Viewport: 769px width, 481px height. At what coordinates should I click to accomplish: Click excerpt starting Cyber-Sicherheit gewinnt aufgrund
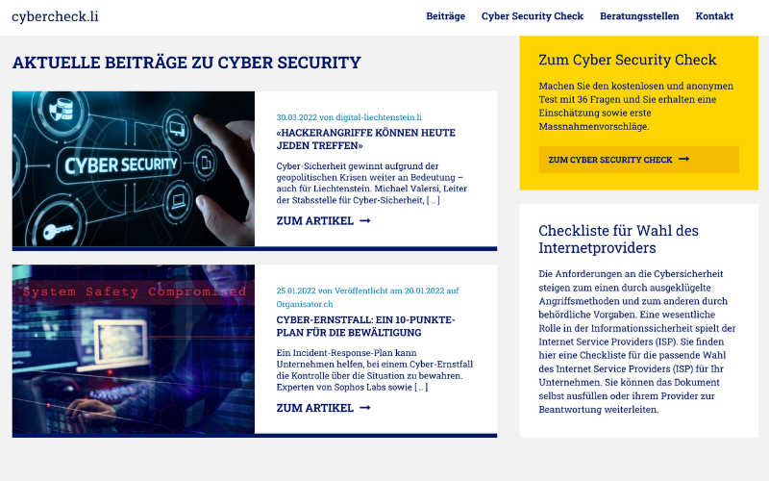[372, 183]
